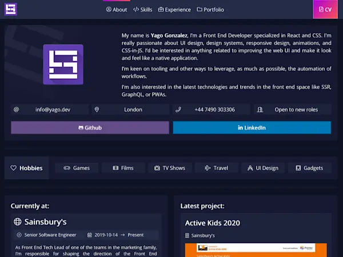Open the LinkedIn profile button

click(x=252, y=127)
